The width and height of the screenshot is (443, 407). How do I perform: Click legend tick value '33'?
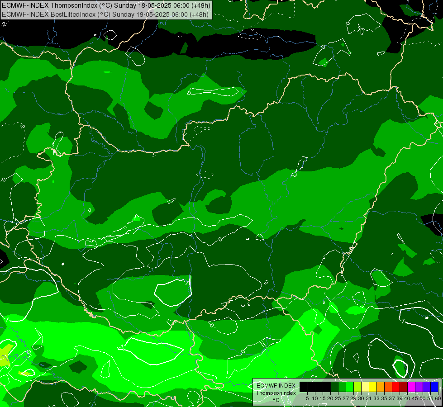click(x=376, y=398)
